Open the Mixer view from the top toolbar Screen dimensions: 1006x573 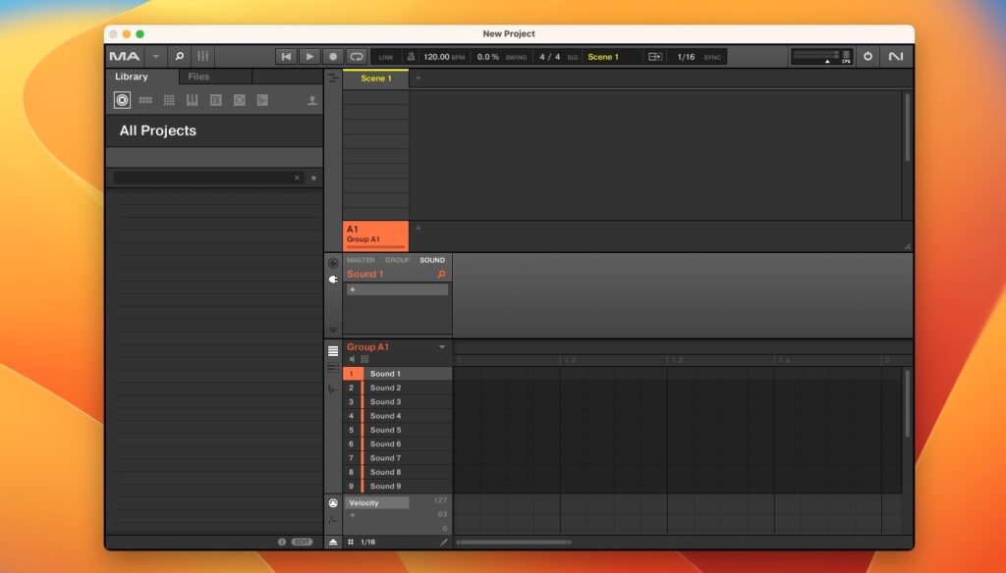[x=203, y=56]
